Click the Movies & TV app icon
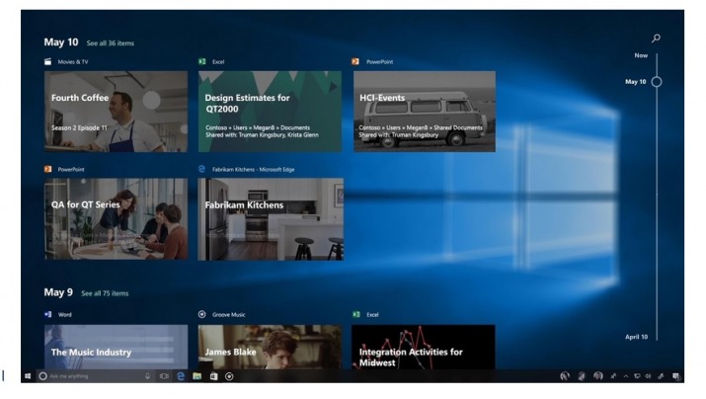Screen dimensions: 706x399 [47, 61]
